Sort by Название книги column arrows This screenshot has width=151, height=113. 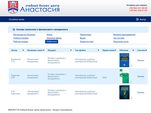pyautogui.click(x=45, y=50)
